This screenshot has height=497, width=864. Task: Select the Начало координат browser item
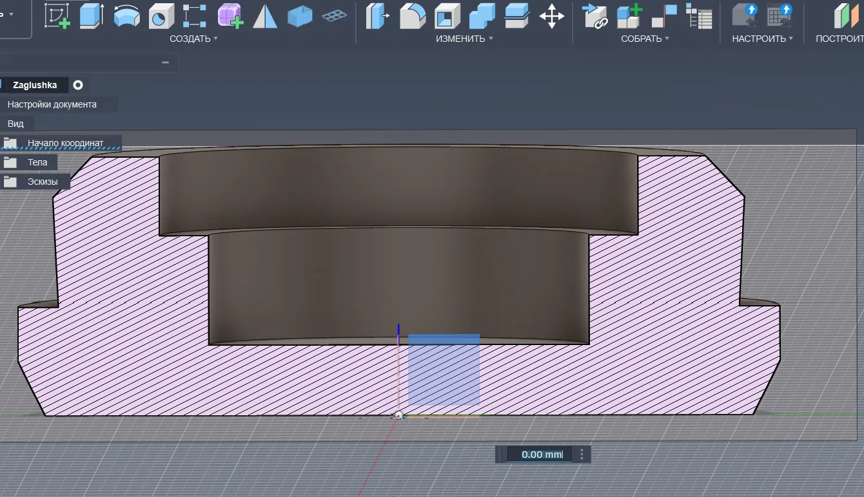[65, 142]
